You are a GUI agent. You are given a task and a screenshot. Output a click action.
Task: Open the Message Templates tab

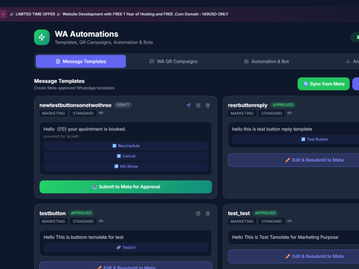[x=81, y=61]
